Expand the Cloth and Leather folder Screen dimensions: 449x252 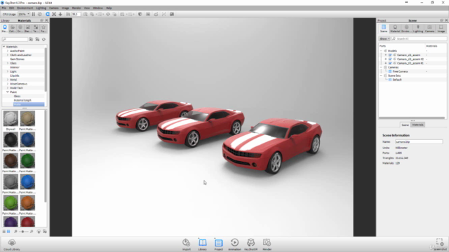tap(8, 55)
